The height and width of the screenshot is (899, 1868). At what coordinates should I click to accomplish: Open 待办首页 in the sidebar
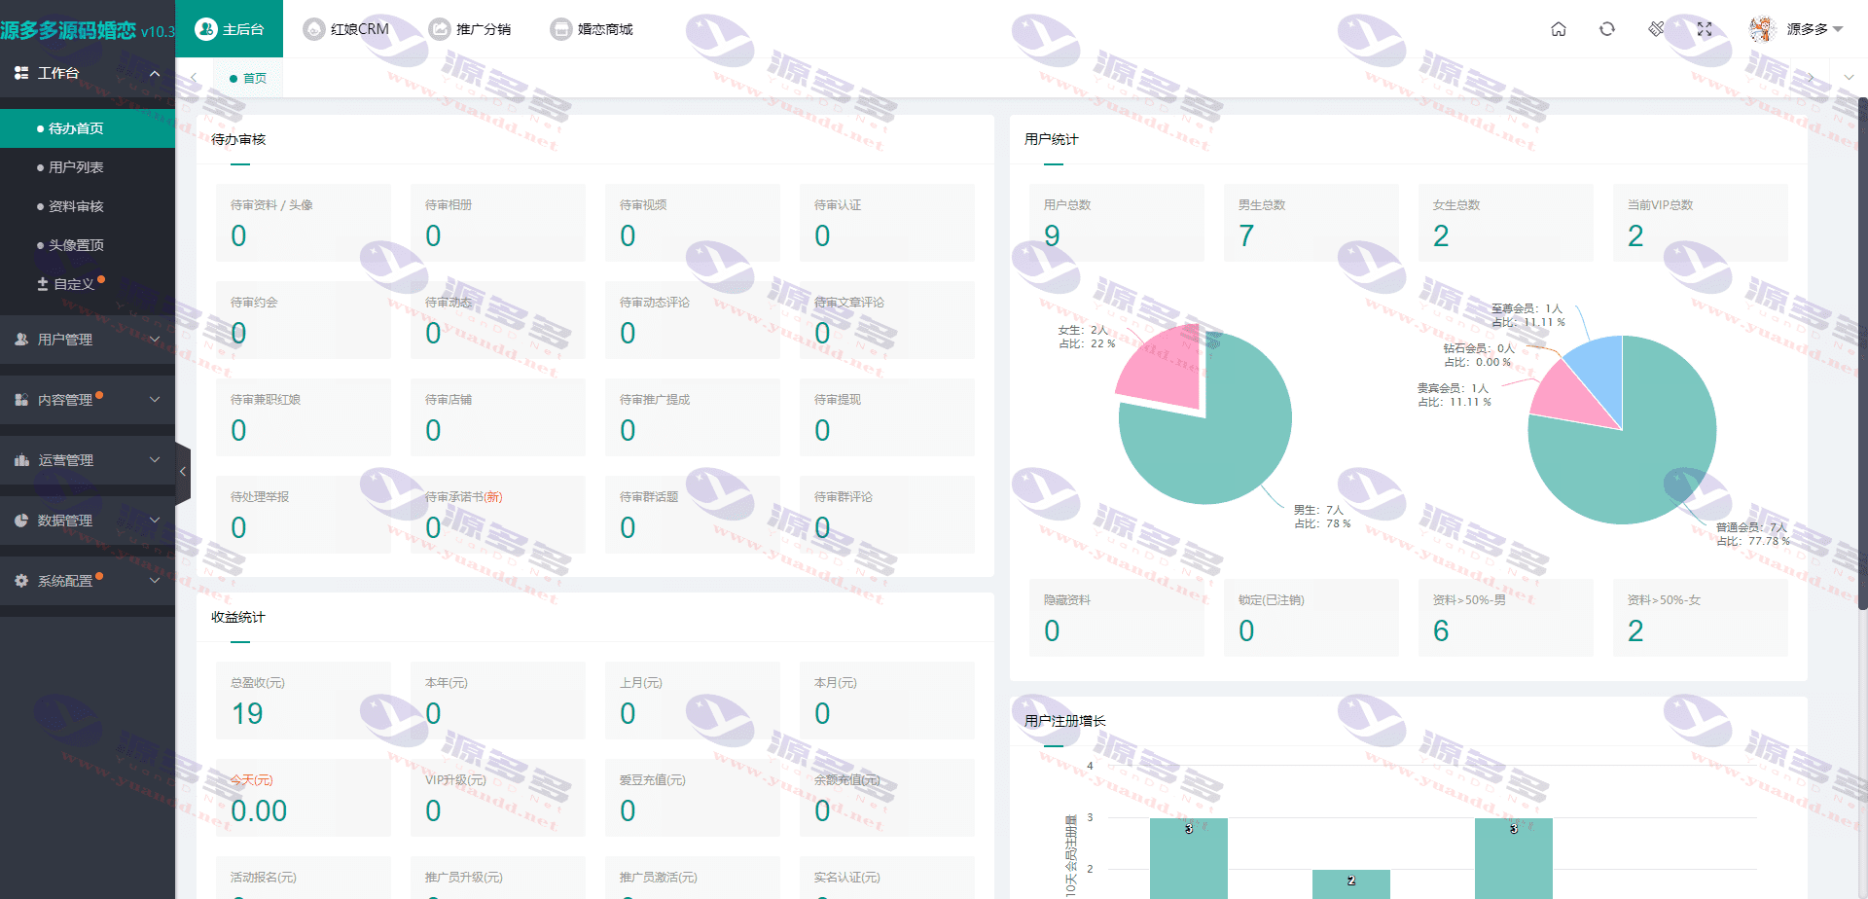point(88,128)
